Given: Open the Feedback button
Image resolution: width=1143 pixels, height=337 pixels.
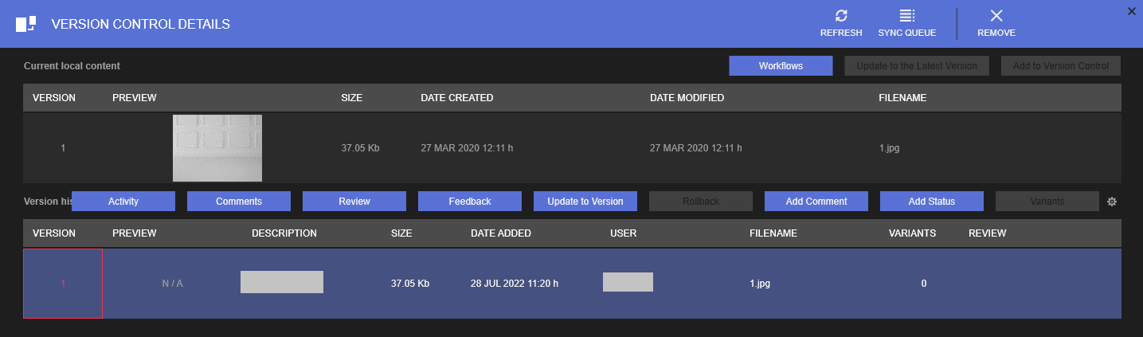Looking at the screenshot, I should 470,202.
